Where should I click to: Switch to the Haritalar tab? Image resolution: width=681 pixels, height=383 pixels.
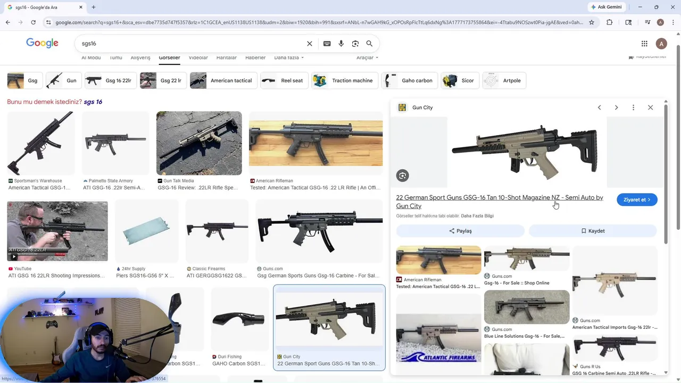227,57
